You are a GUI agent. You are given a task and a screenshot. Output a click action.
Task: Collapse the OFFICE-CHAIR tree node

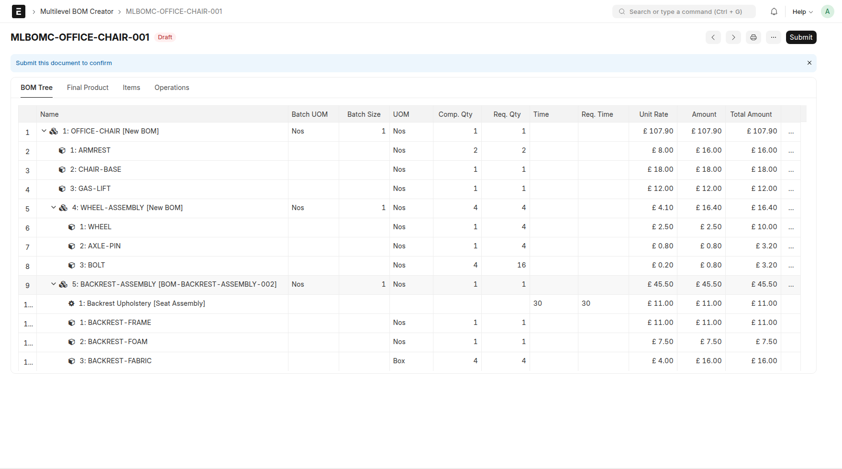tap(44, 131)
